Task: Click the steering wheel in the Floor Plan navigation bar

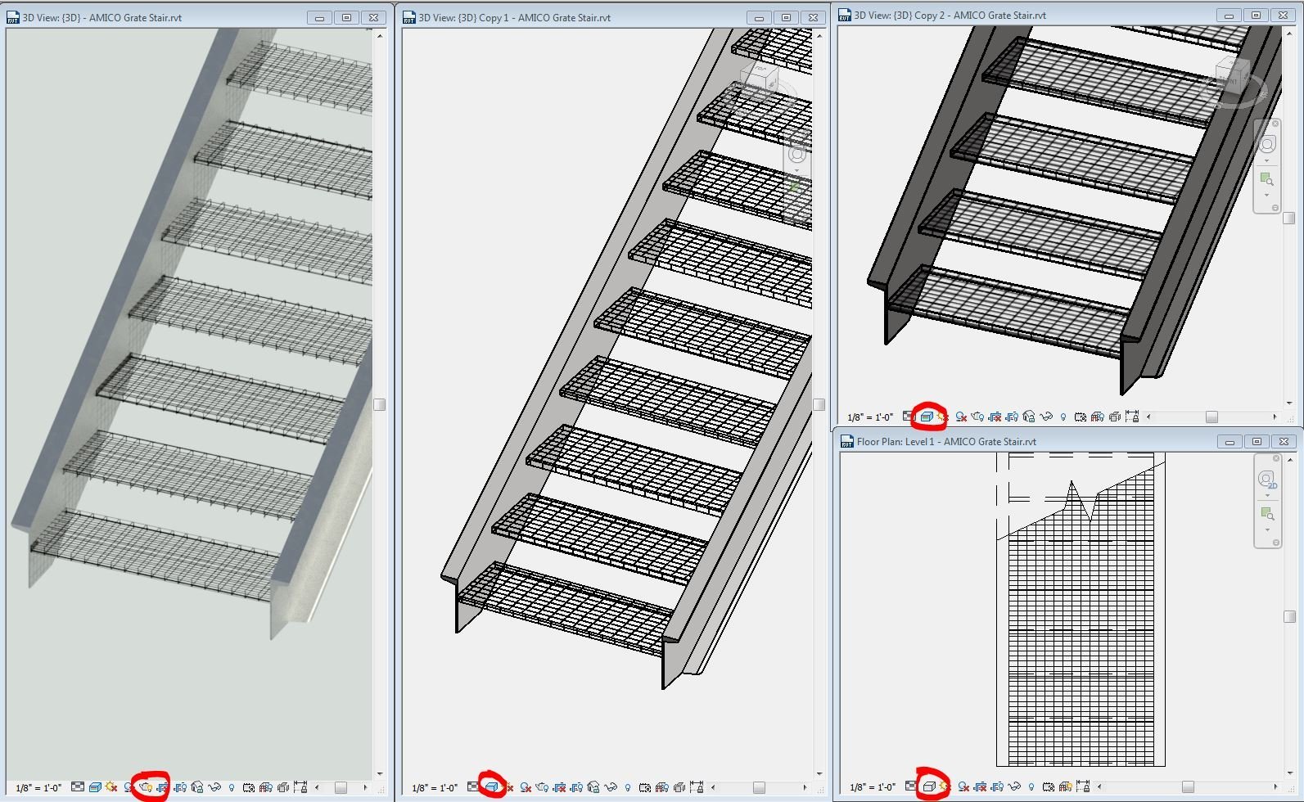Action: point(1266,480)
